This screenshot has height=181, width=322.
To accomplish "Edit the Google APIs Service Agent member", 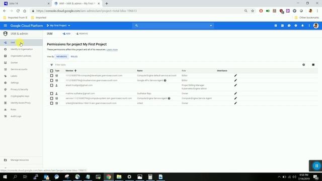I will 235,80.
